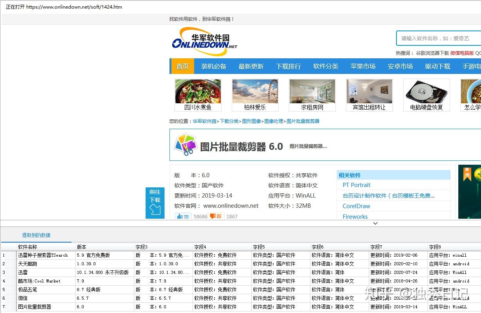Image resolution: width=481 pixels, height=313 pixels.
Task: Select the 软件名称 column header
Action: pos(28,247)
